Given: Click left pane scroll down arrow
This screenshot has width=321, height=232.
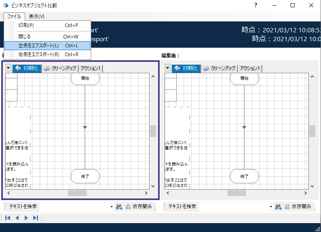Looking at the screenshot, I should tap(153, 186).
